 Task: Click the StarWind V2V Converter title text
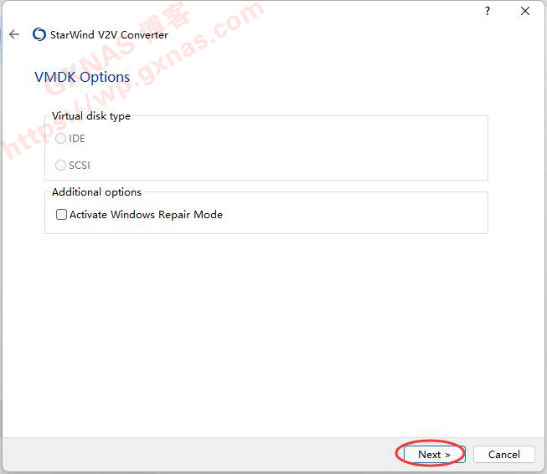point(109,35)
